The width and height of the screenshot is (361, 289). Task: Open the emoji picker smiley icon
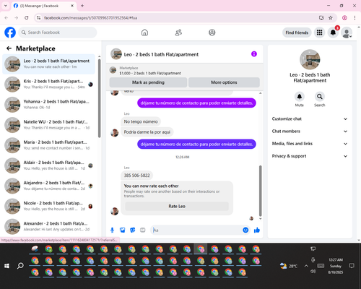coord(245,230)
